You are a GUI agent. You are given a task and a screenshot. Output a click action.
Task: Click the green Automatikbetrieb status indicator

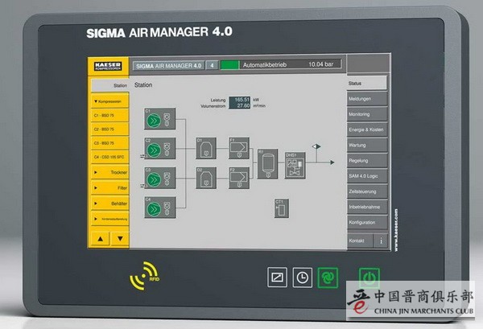(x=231, y=64)
